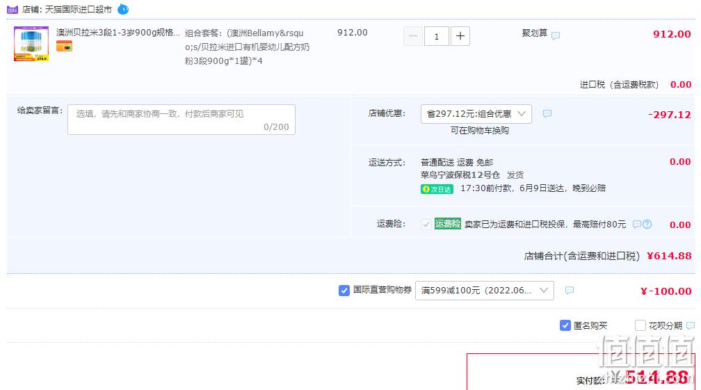Open the 满599减100元 coupon dropdown
Viewport: 701px width, 390px height.
point(485,291)
